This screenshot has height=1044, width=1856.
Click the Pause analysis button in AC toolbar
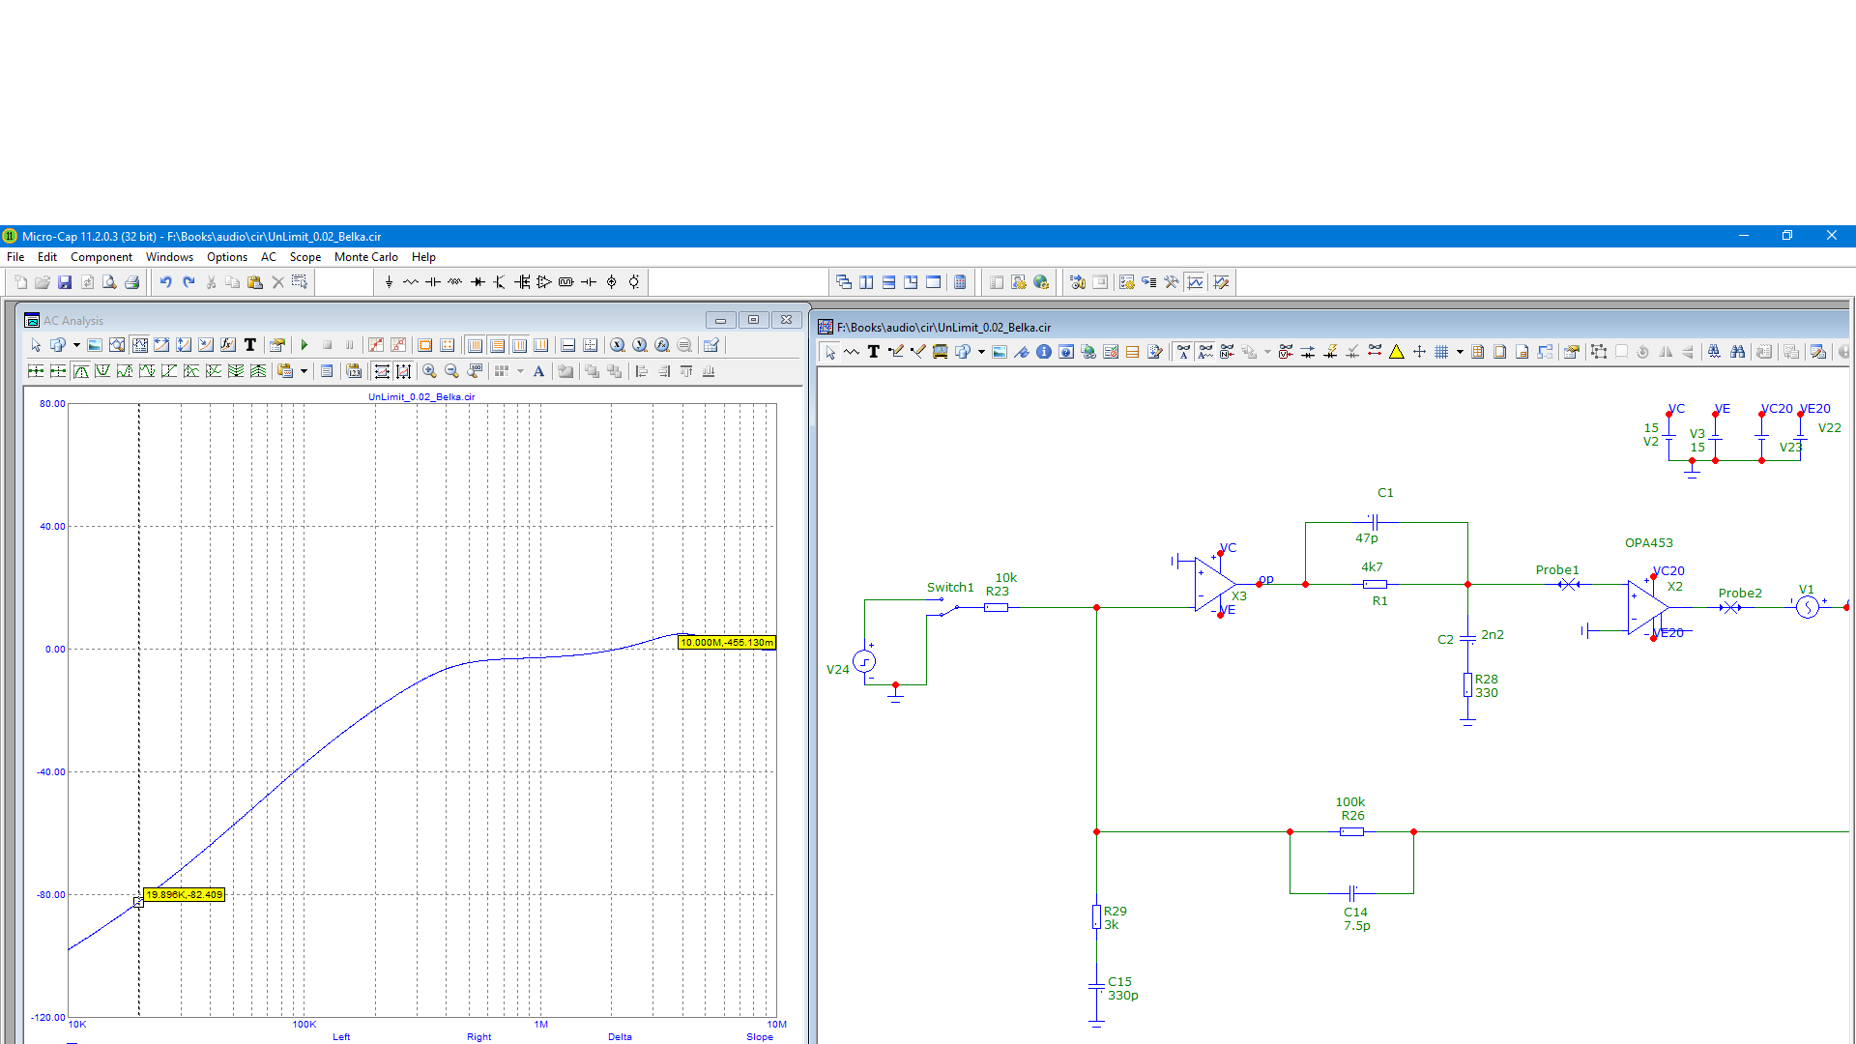349,345
